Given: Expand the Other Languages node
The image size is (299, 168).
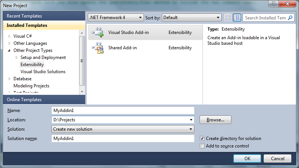Looking at the screenshot, I should click(x=10, y=43).
